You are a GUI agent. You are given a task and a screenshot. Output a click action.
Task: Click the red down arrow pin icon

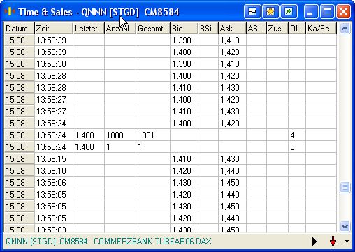(333, 242)
